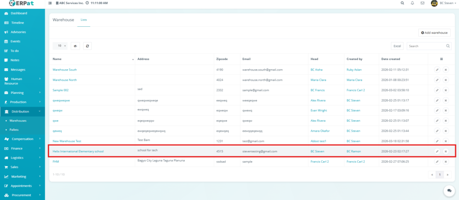Open created-by link Ruby Aslan
459x200 pixels.
pos(354,70)
